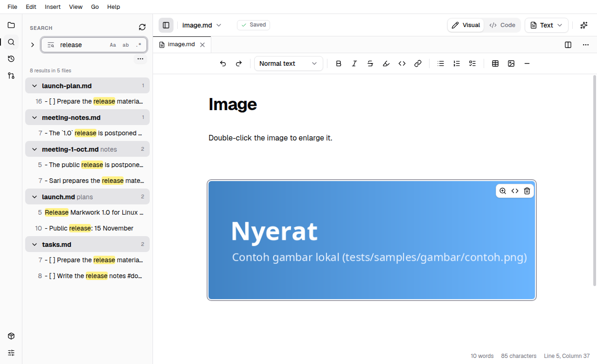Open the Insert menu
Screen dimensions: 597x364
click(53, 7)
